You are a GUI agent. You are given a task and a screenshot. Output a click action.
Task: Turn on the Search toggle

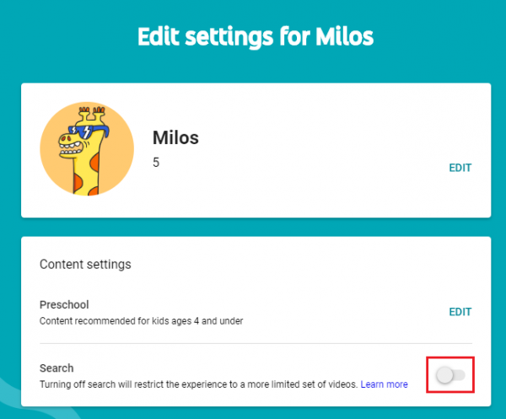point(450,375)
